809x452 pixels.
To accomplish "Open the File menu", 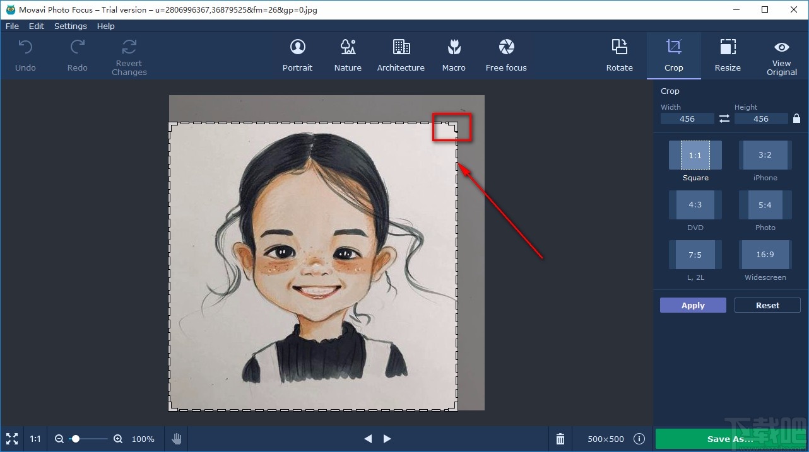I will click(11, 26).
